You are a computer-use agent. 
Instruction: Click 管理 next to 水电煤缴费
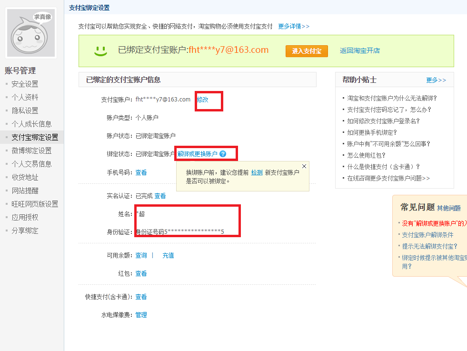(141, 315)
